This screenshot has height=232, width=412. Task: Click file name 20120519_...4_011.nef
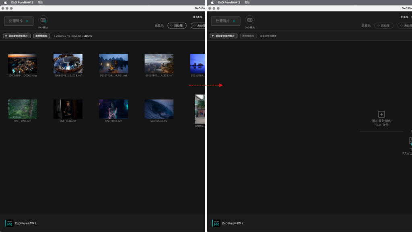pyautogui.click(x=113, y=75)
